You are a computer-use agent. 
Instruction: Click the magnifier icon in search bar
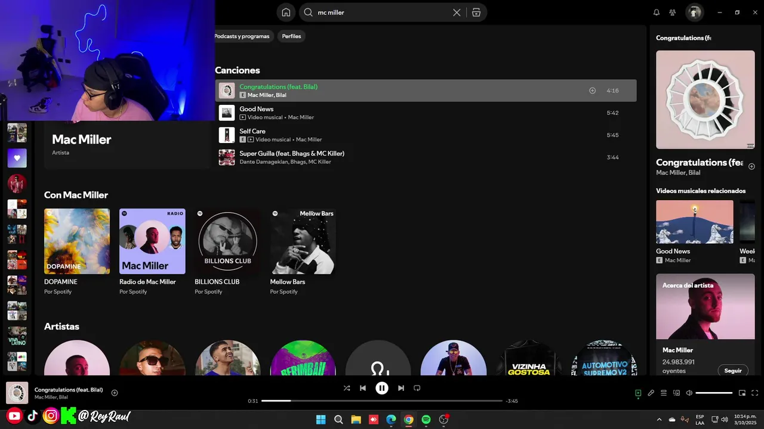click(308, 13)
